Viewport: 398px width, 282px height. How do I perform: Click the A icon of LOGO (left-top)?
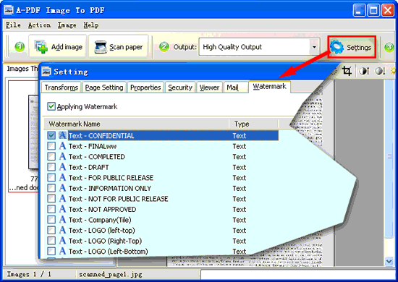pyautogui.click(x=62, y=230)
